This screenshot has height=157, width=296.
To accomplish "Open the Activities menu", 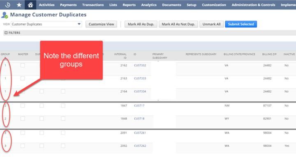I will pyautogui.click(x=46, y=5).
